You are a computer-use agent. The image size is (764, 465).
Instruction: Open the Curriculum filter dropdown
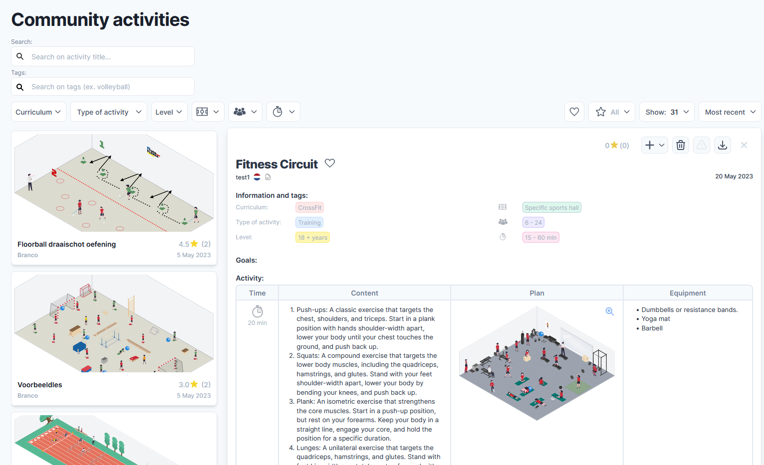pos(38,111)
